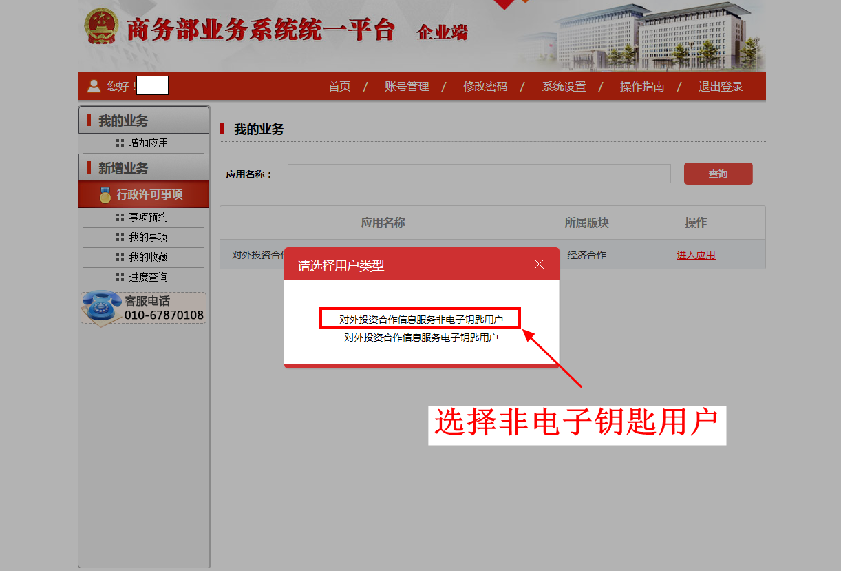This screenshot has width=841, height=571.
Task: Open 系统设置 from the navigation bar
Action: click(x=564, y=87)
